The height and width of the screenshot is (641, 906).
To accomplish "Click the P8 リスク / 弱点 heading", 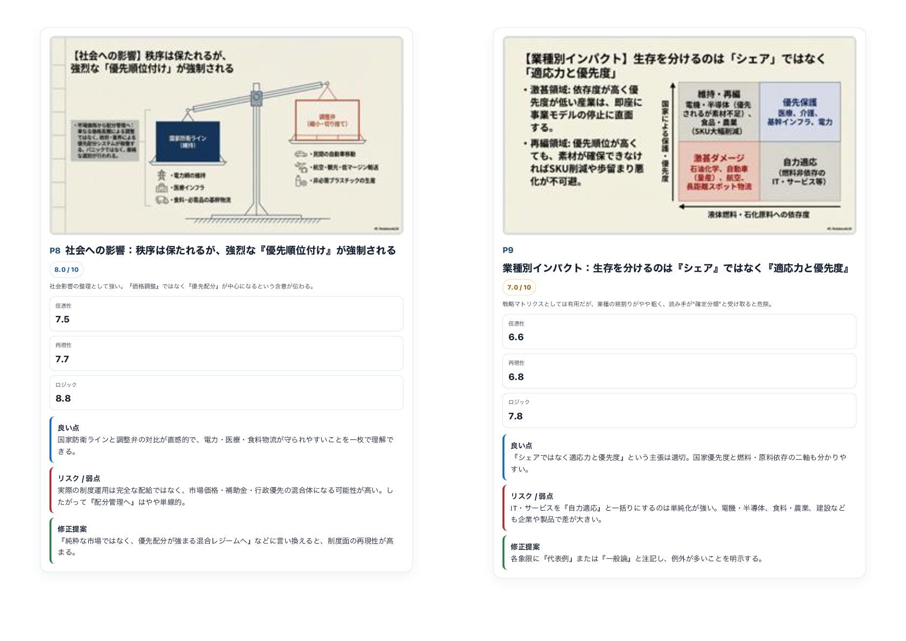I will (x=79, y=478).
